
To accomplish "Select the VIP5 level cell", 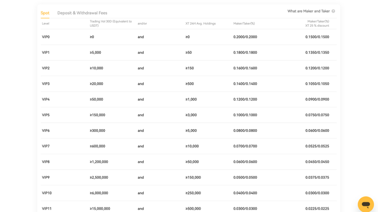I will 46,115.
